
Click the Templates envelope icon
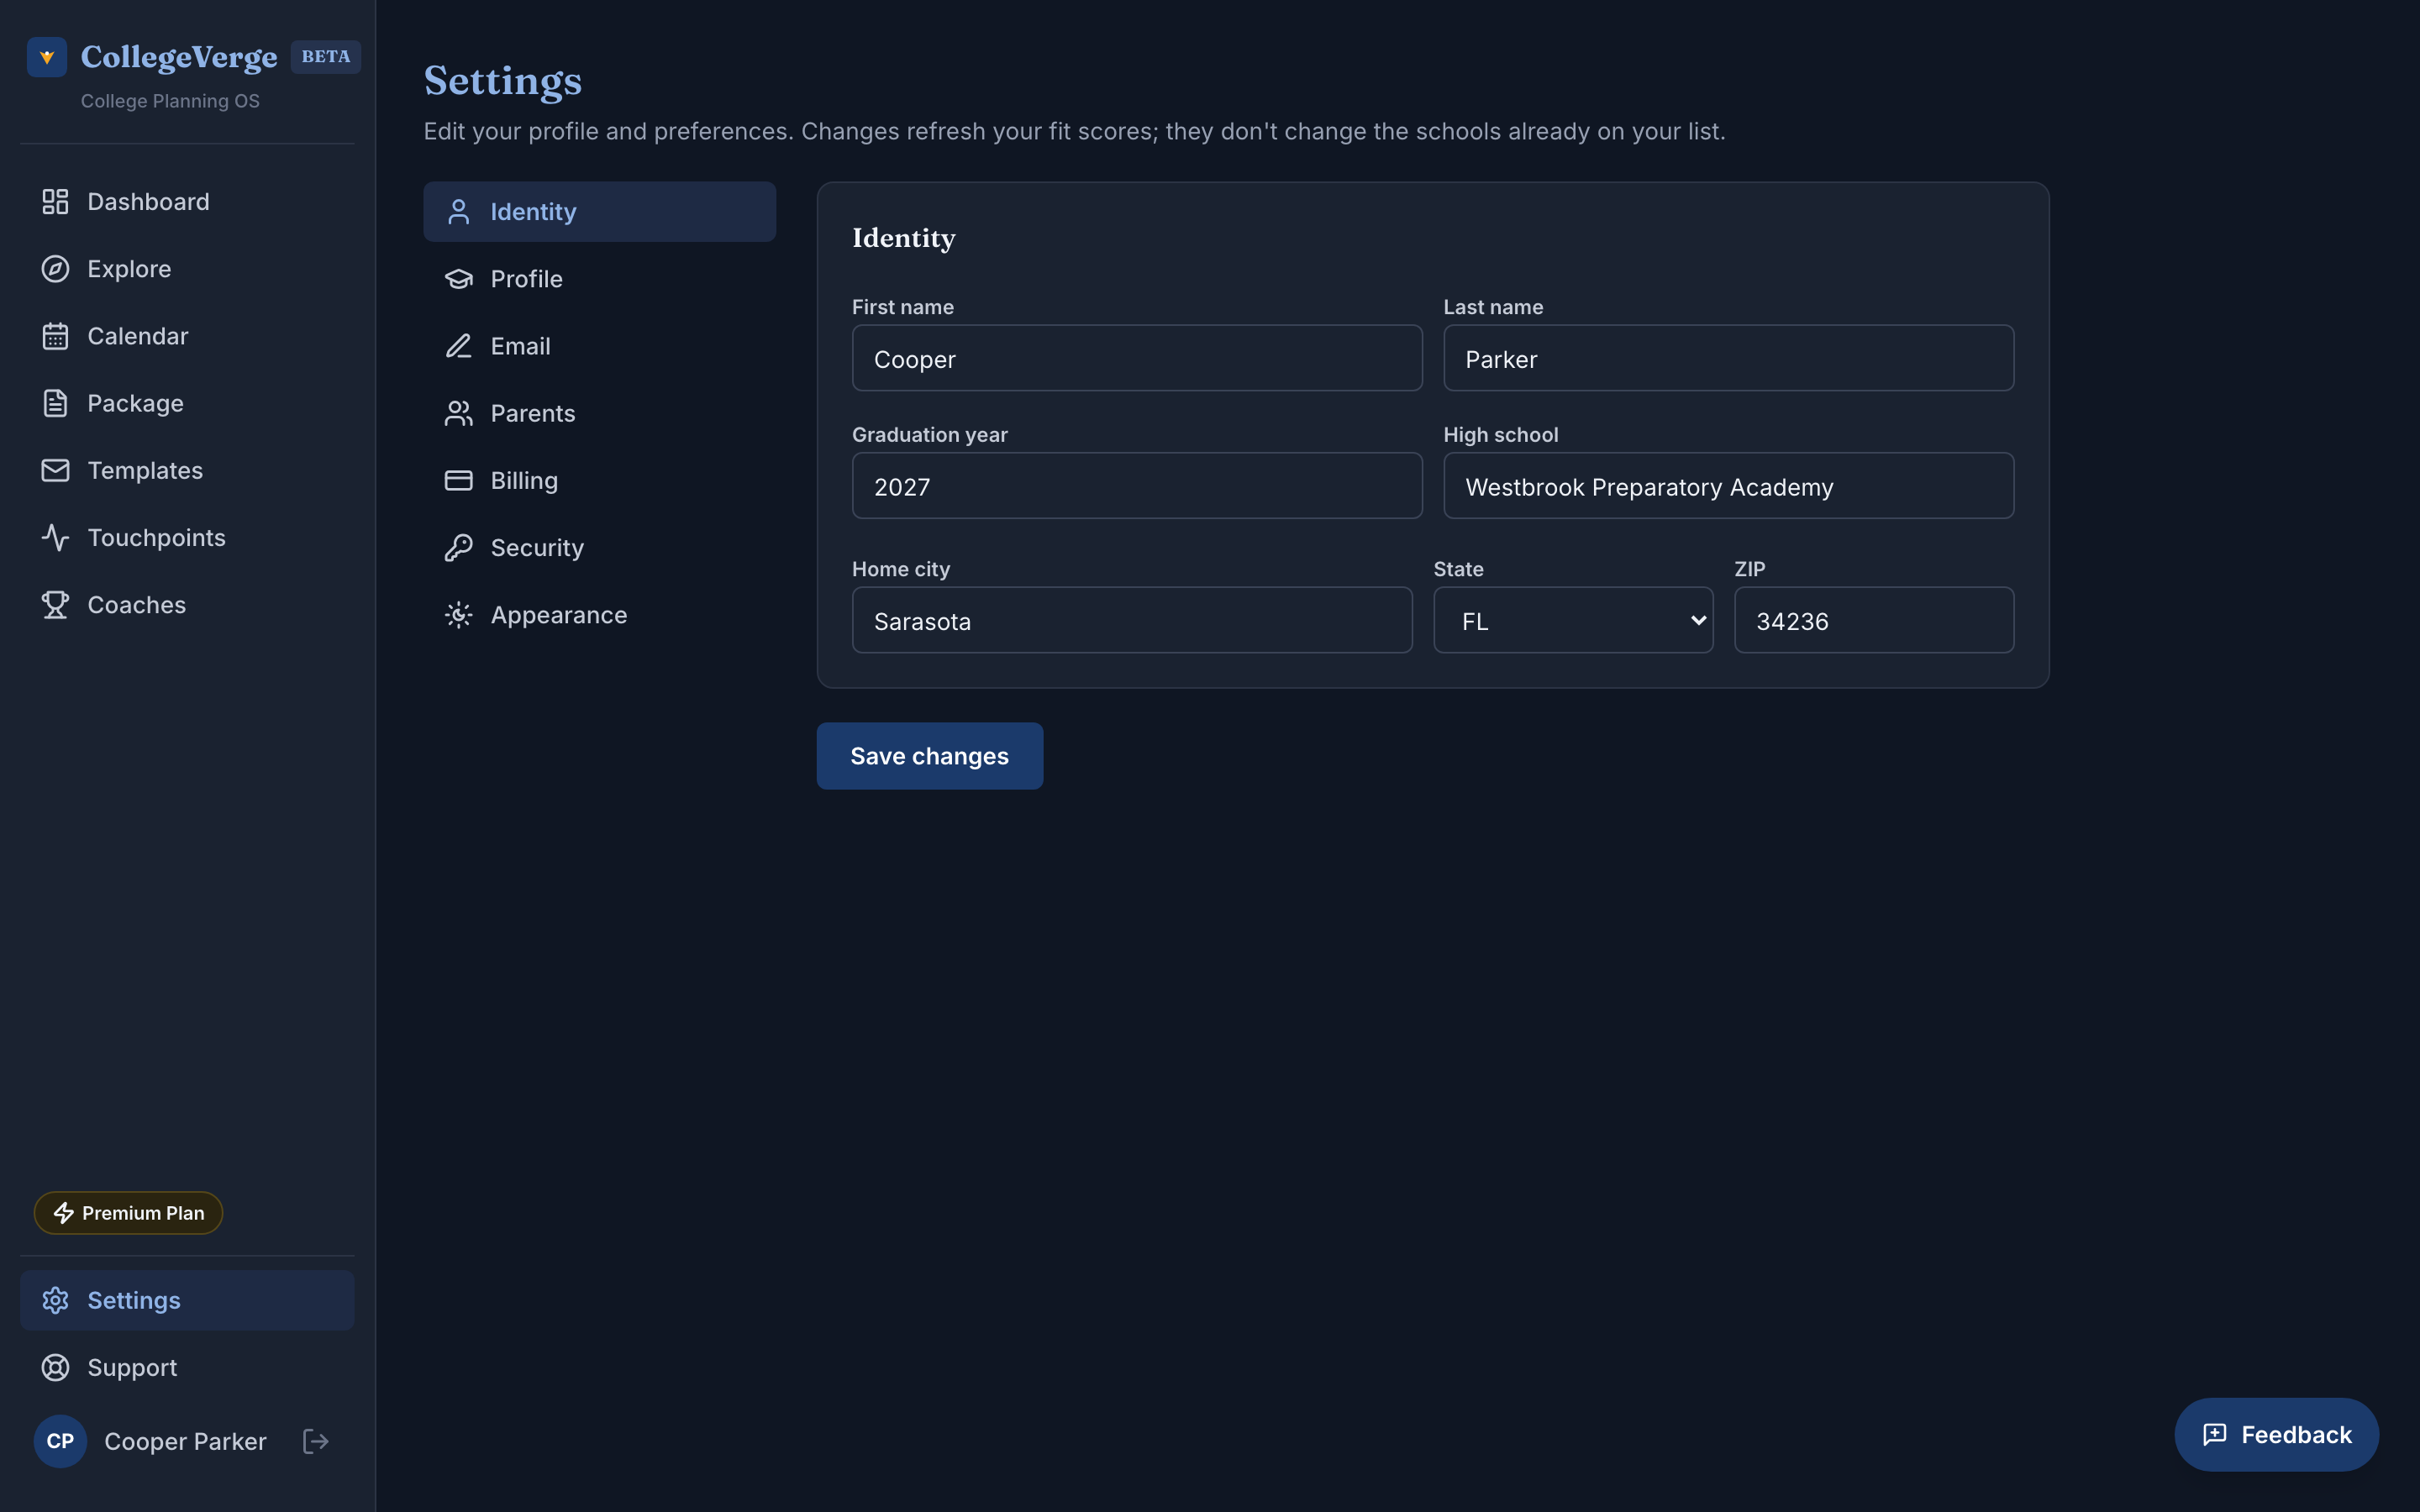click(x=55, y=470)
